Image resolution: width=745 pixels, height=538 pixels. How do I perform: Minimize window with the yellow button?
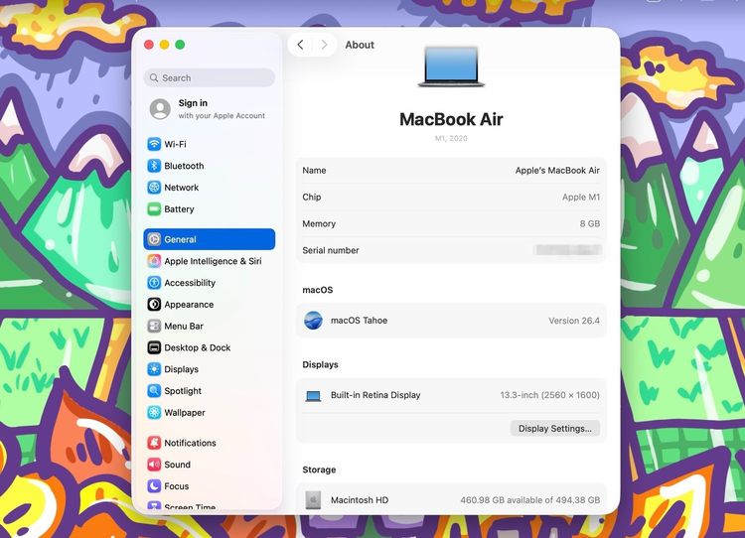tap(164, 45)
